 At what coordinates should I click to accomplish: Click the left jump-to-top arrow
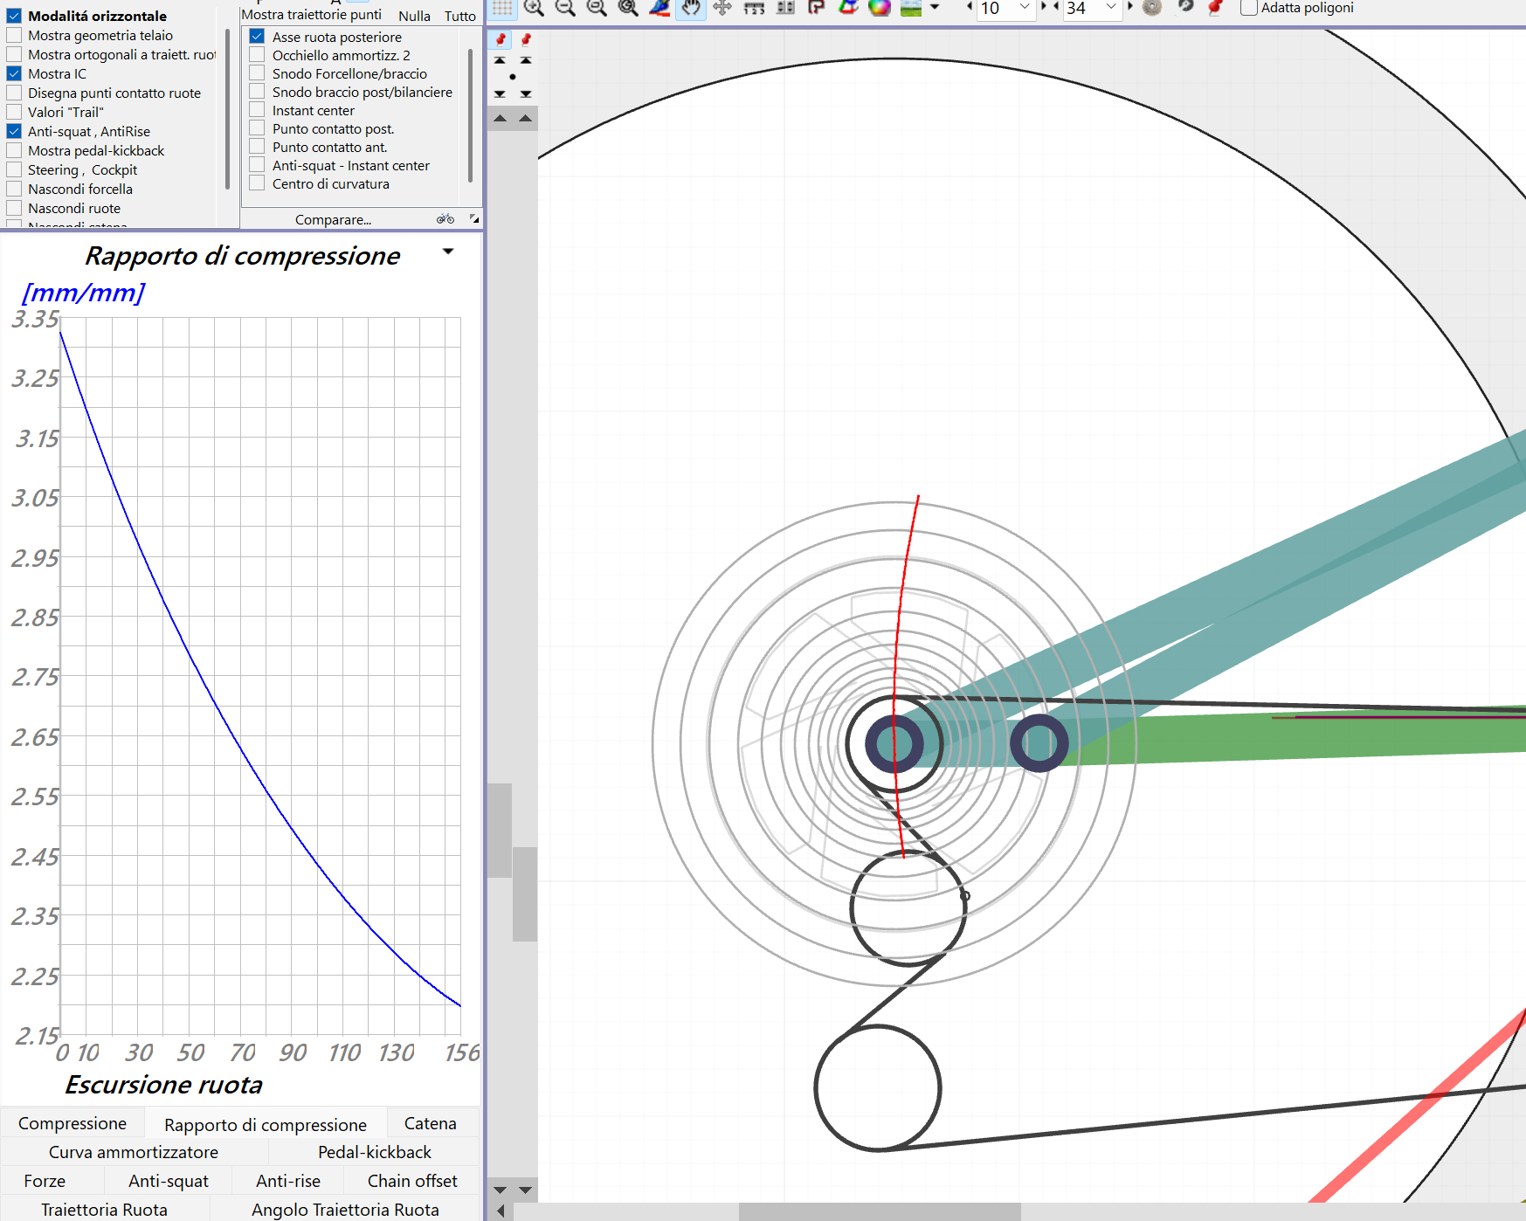coord(500,60)
